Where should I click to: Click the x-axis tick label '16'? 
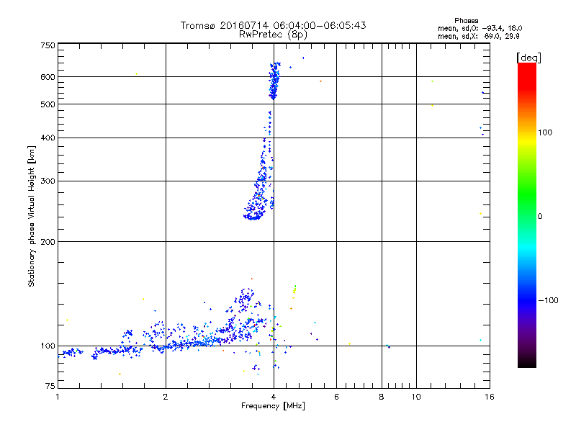490,397
